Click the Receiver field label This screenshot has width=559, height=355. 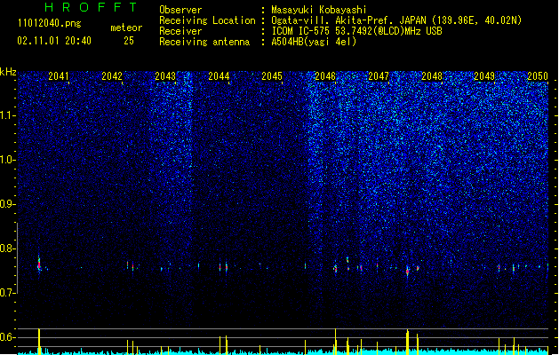180,31
